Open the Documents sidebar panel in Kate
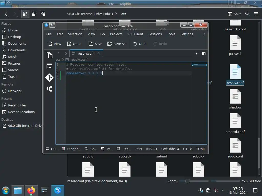Image resolution: width=262 pixels, height=196 pixels. [x=49, y=55]
